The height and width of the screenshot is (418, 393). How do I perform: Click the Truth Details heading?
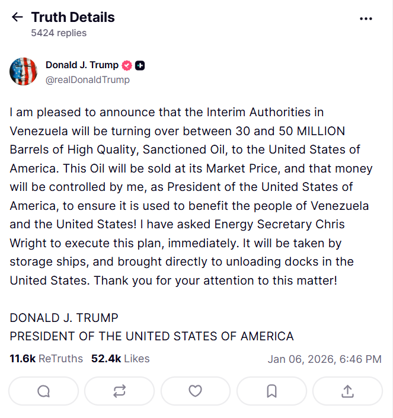point(73,18)
